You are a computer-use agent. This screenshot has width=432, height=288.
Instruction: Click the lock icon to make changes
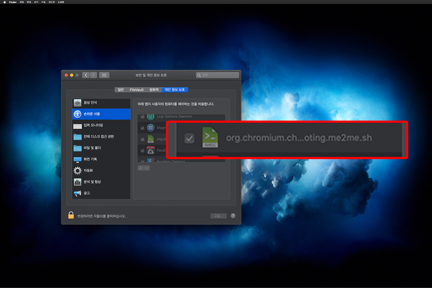click(71, 215)
